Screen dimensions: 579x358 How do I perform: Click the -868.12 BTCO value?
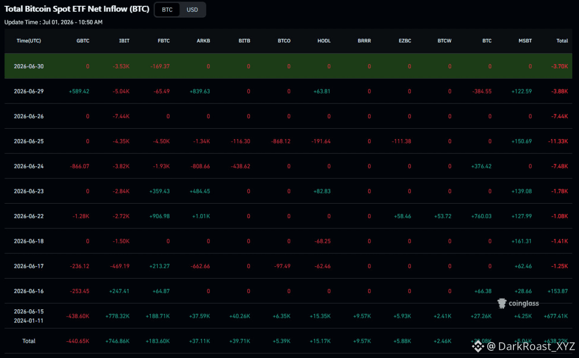281,141
